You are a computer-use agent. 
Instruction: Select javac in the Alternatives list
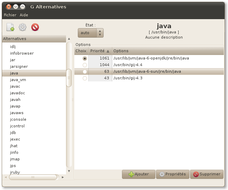click(15, 87)
